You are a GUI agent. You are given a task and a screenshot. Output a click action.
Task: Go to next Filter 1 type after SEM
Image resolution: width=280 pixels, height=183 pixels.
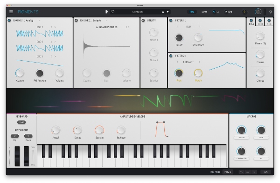pos(200,27)
